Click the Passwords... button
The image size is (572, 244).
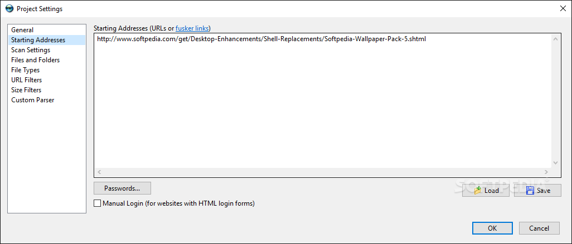click(122, 188)
